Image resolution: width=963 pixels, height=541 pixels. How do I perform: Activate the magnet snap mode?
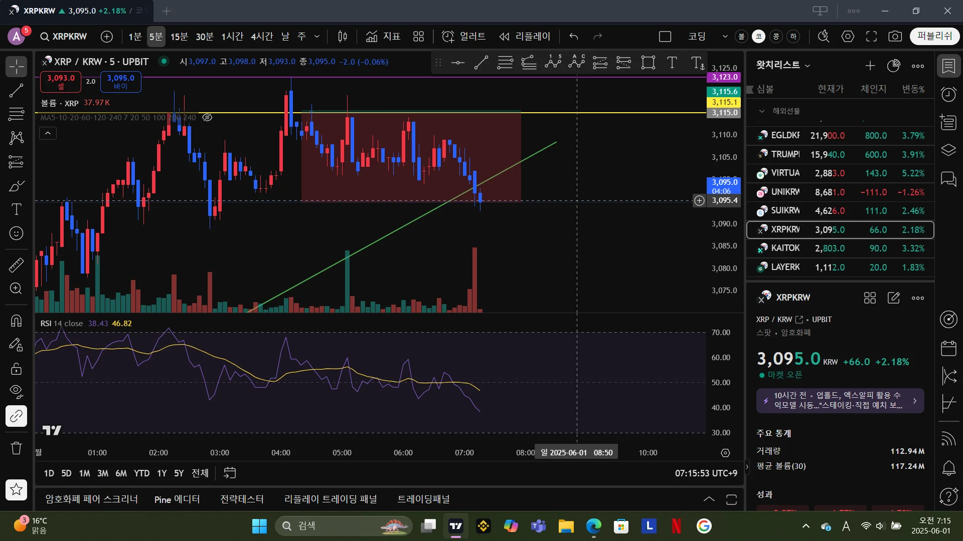pyautogui.click(x=16, y=321)
